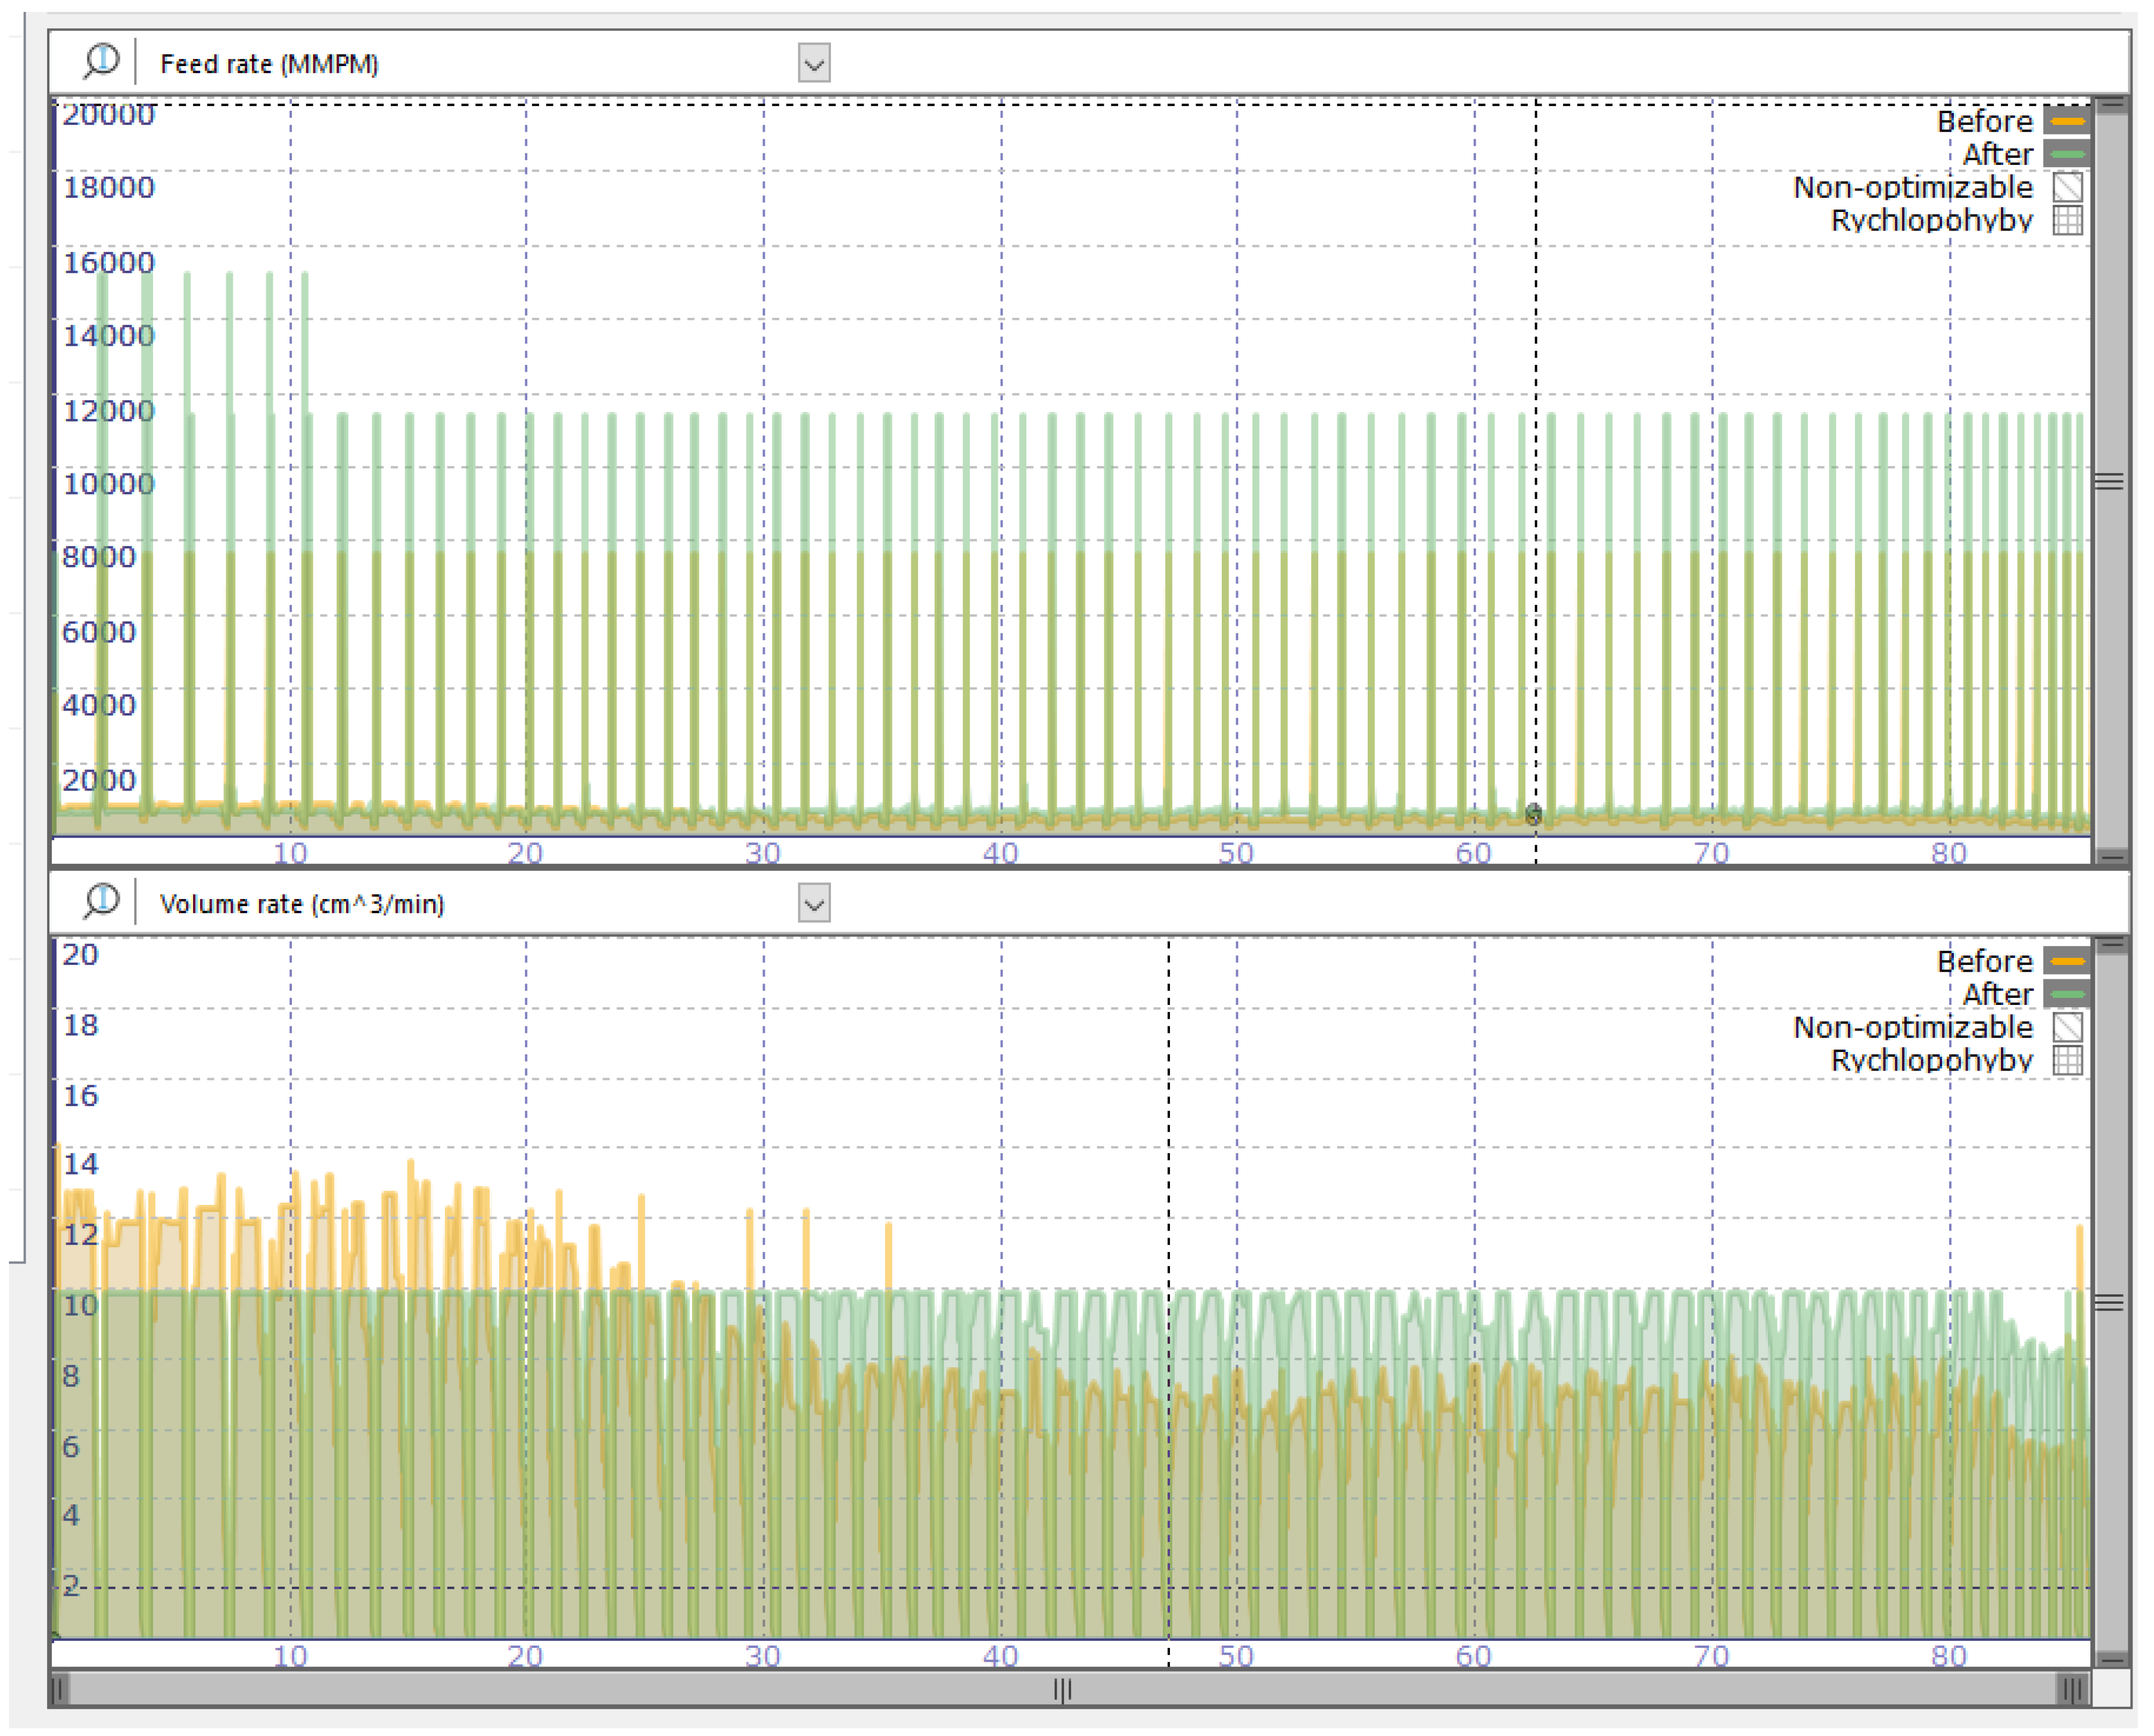This screenshot has width=2154, height=1736.
Task: Open the Feed rate (MMPM) dropdown
Action: (814, 64)
